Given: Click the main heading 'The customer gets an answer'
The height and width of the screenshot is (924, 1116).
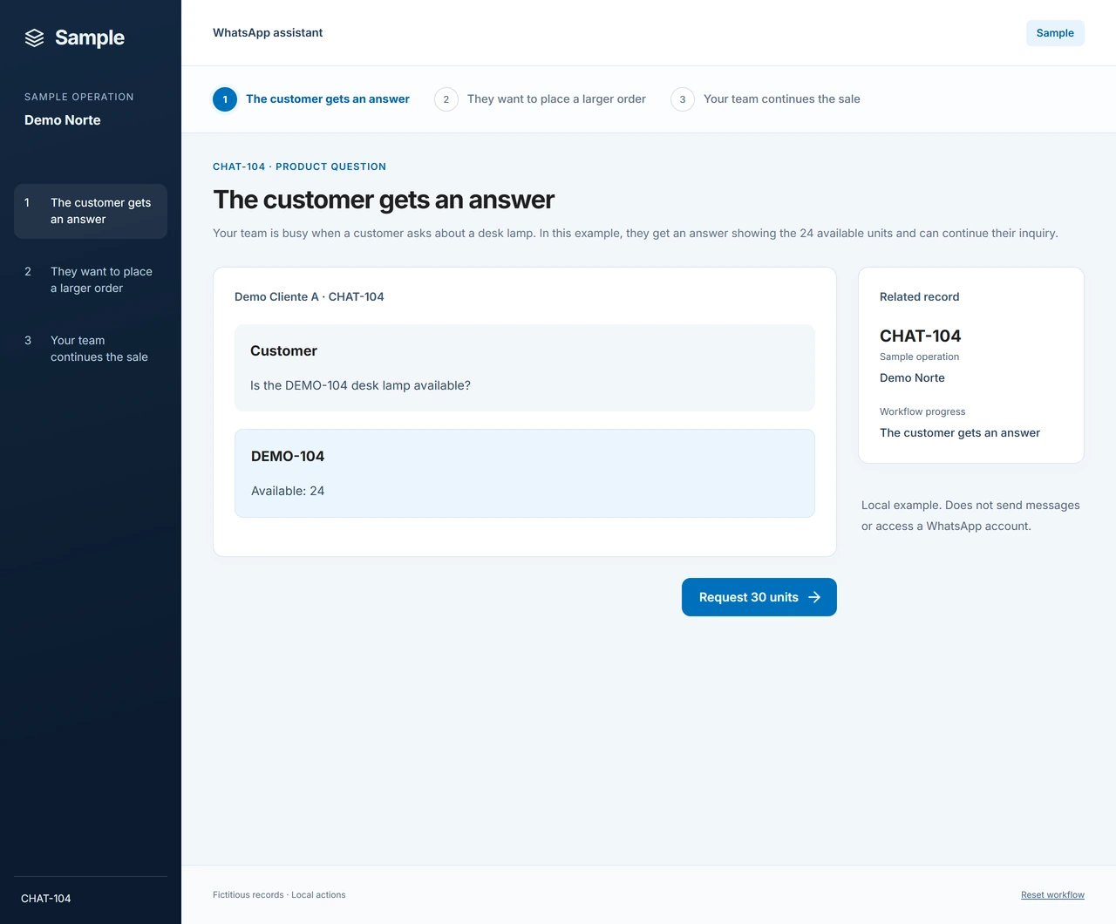Looking at the screenshot, I should coord(384,200).
